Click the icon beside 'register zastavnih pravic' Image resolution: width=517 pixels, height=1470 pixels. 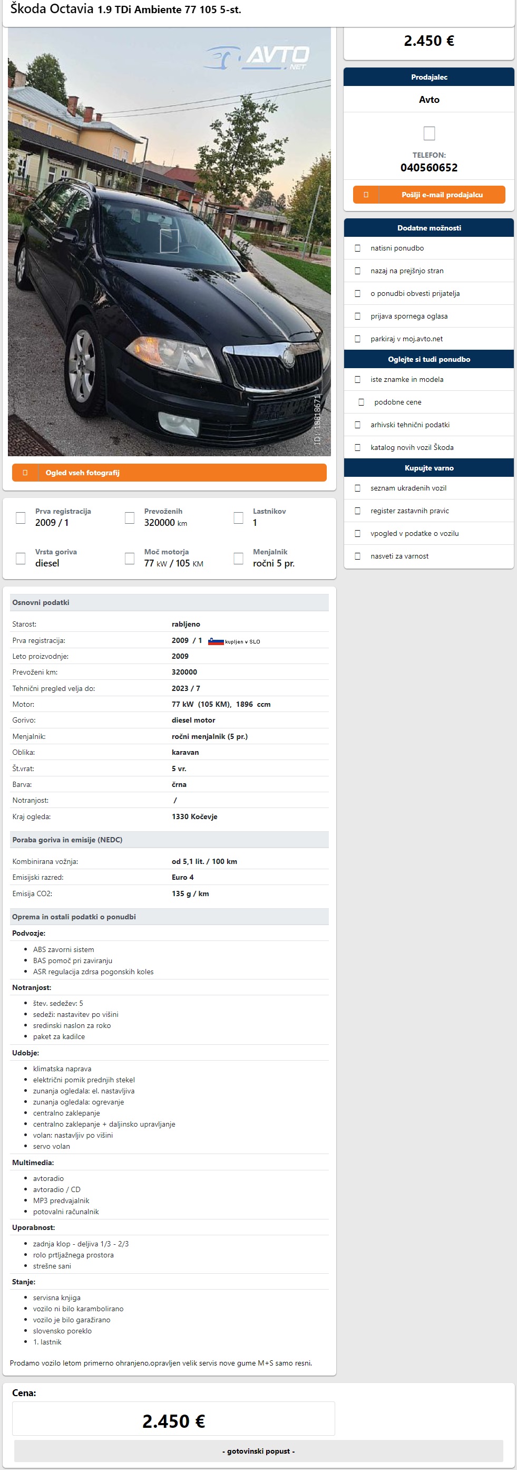357,511
